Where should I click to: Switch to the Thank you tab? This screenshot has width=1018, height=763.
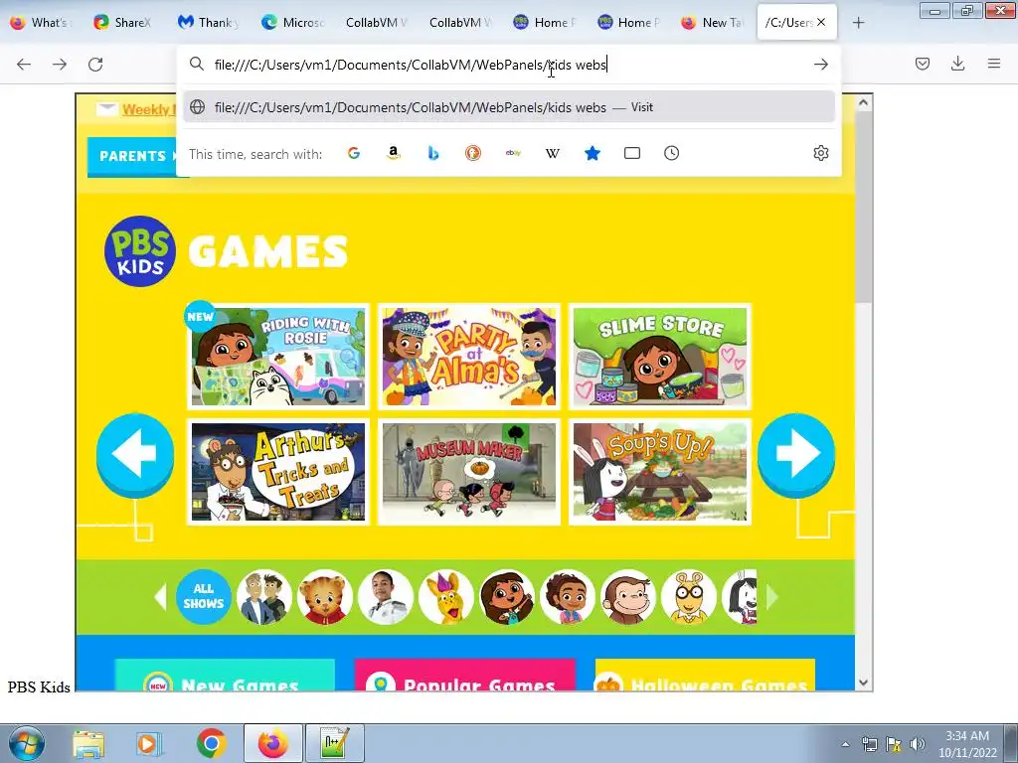(x=208, y=23)
